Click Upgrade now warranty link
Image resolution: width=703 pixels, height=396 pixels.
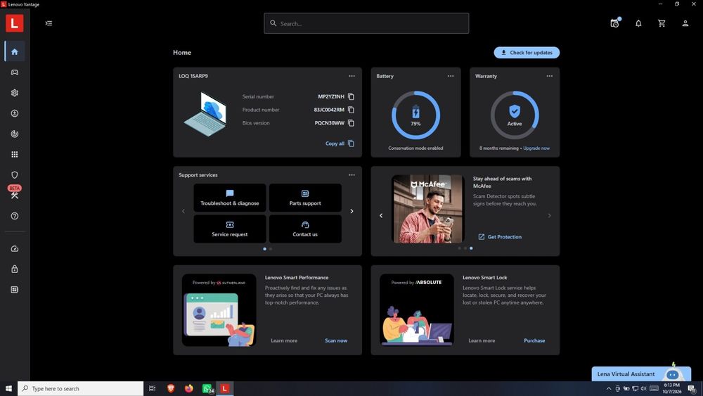[536, 148]
